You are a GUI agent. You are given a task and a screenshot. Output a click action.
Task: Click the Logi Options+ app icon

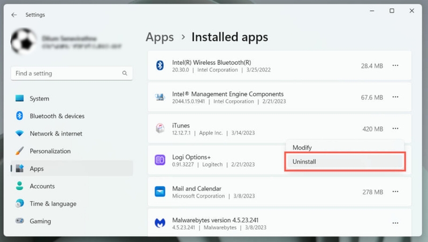click(160, 160)
